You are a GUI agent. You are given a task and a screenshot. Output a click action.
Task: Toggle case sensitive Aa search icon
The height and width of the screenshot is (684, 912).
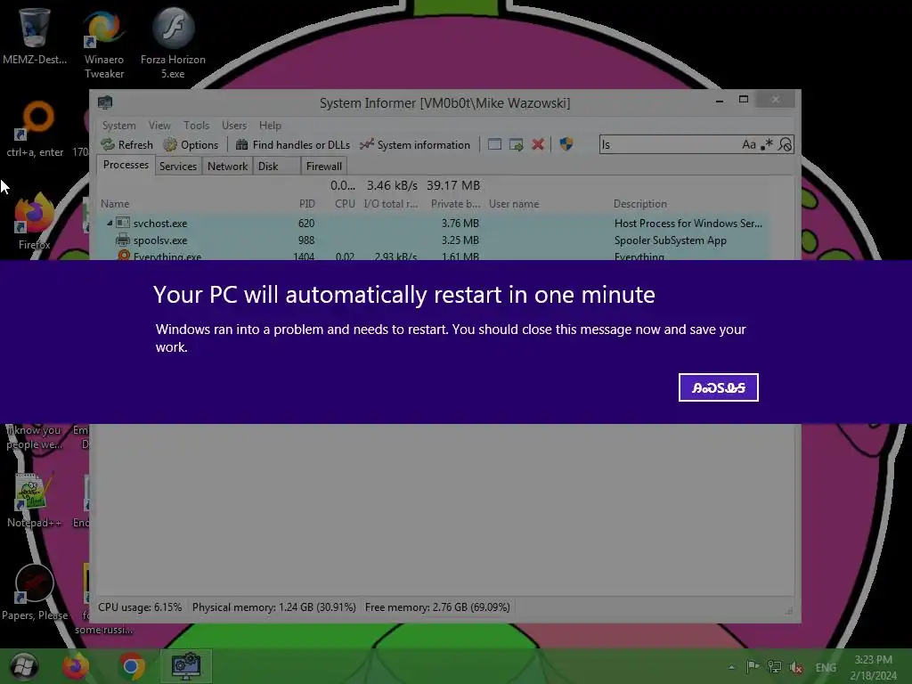pos(748,144)
